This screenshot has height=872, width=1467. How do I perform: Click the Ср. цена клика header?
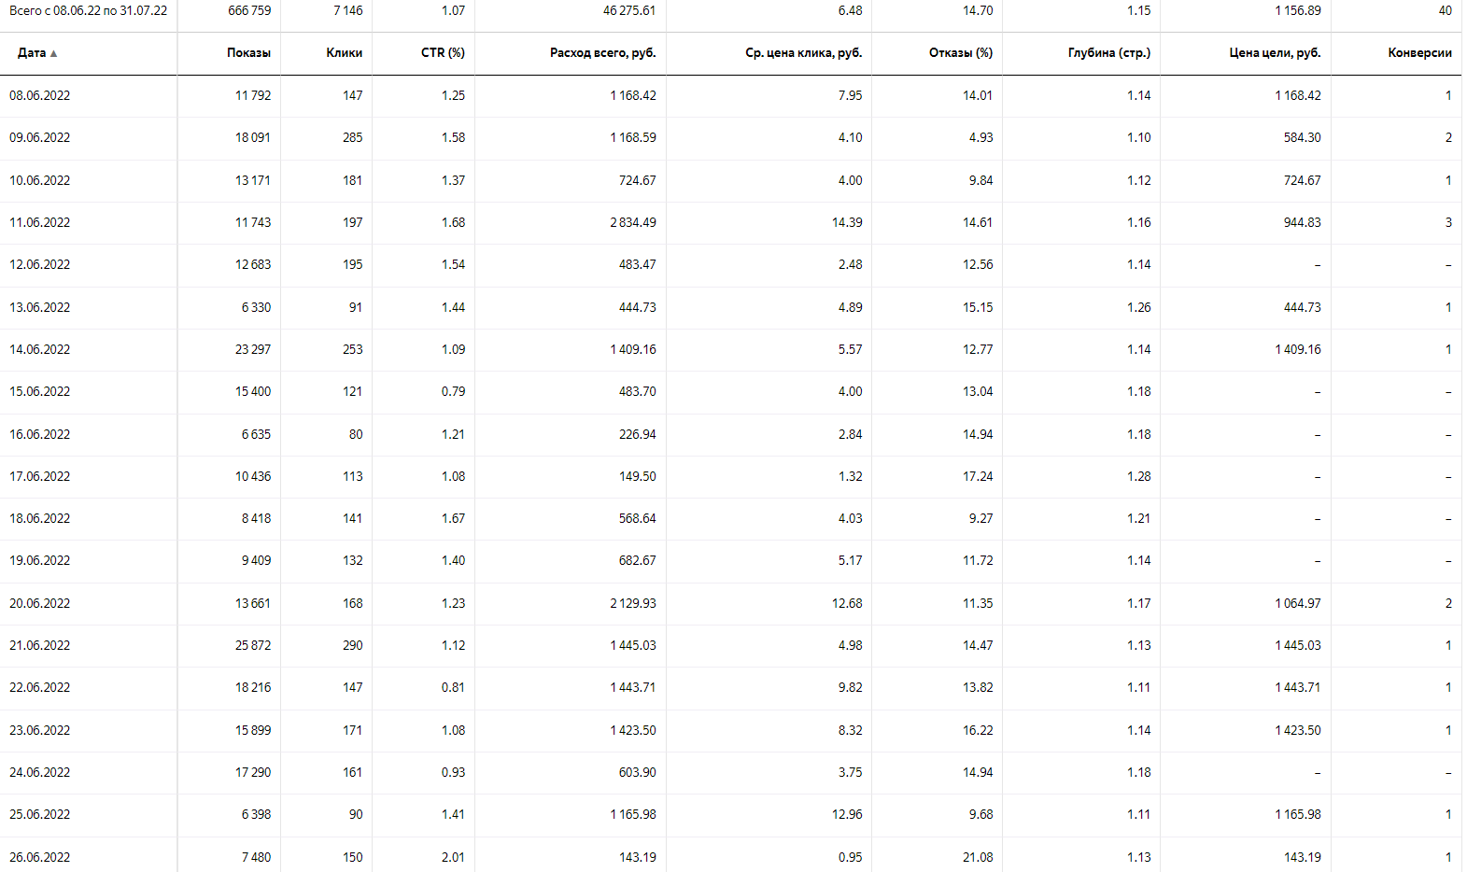(803, 53)
